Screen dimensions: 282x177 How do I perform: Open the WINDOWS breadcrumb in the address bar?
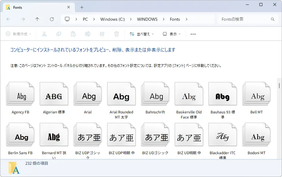click(147, 19)
